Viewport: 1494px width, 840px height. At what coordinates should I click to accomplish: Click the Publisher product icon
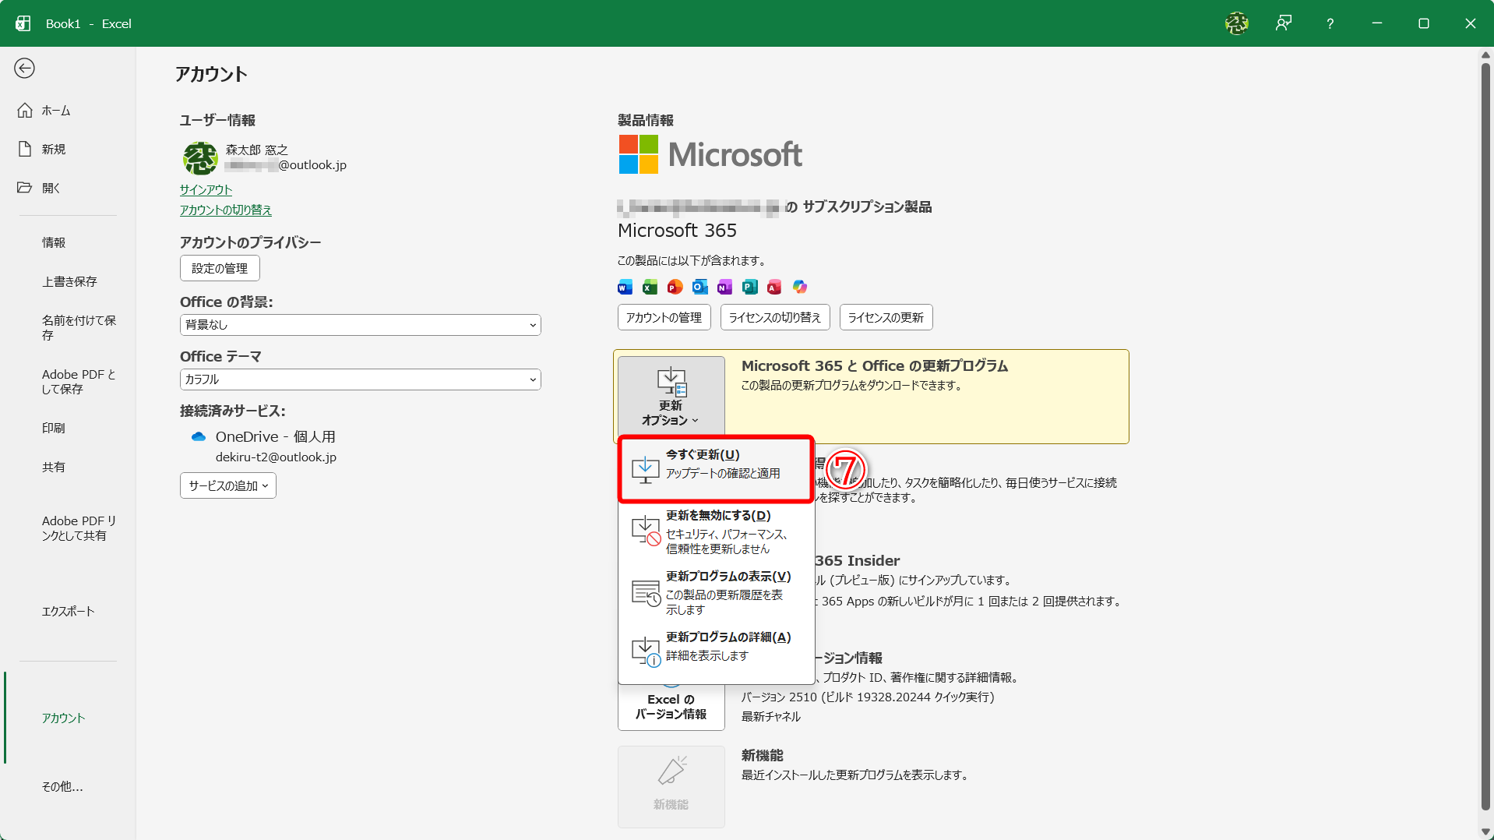pos(749,287)
